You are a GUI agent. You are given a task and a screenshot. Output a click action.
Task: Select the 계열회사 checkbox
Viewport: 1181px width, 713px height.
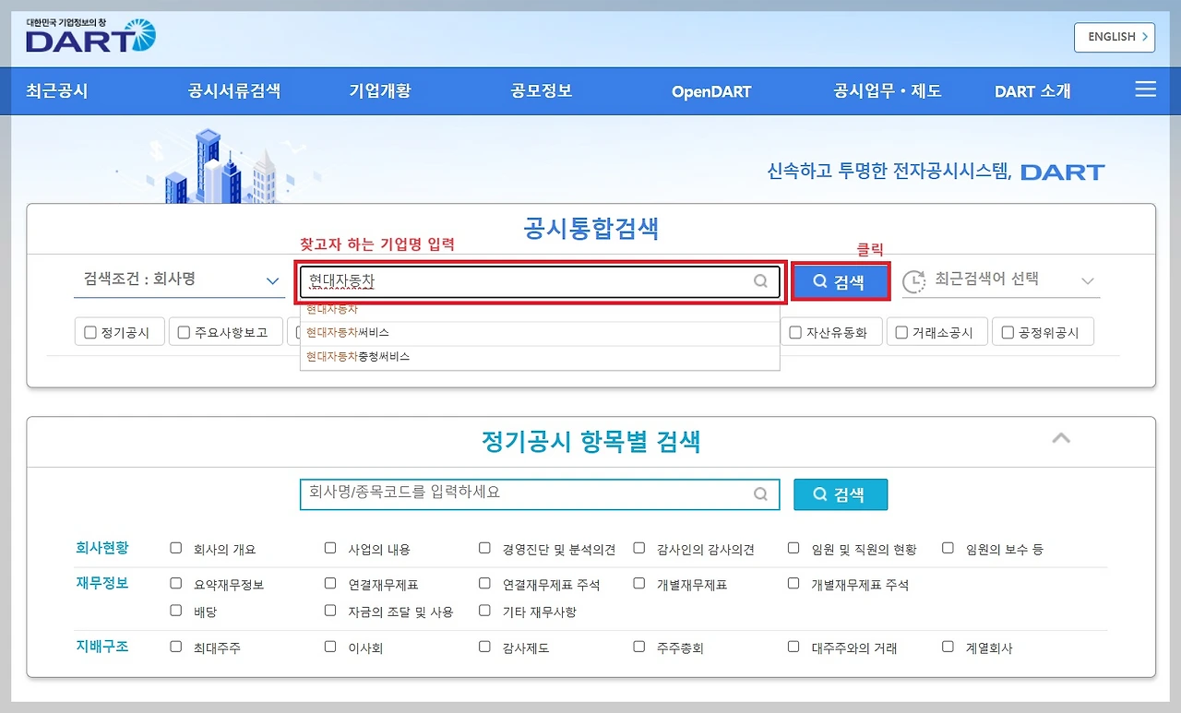[x=948, y=647]
